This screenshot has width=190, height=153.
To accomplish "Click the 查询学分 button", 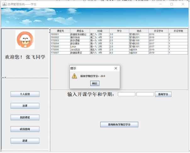I will (163, 94).
